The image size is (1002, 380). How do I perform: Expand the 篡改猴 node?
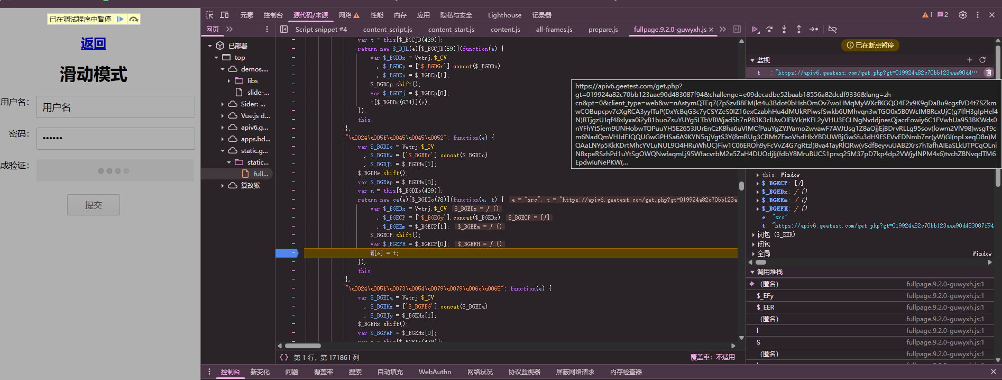223,186
